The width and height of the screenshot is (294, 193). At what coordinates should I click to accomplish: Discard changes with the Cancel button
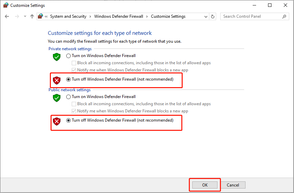coord(233,185)
